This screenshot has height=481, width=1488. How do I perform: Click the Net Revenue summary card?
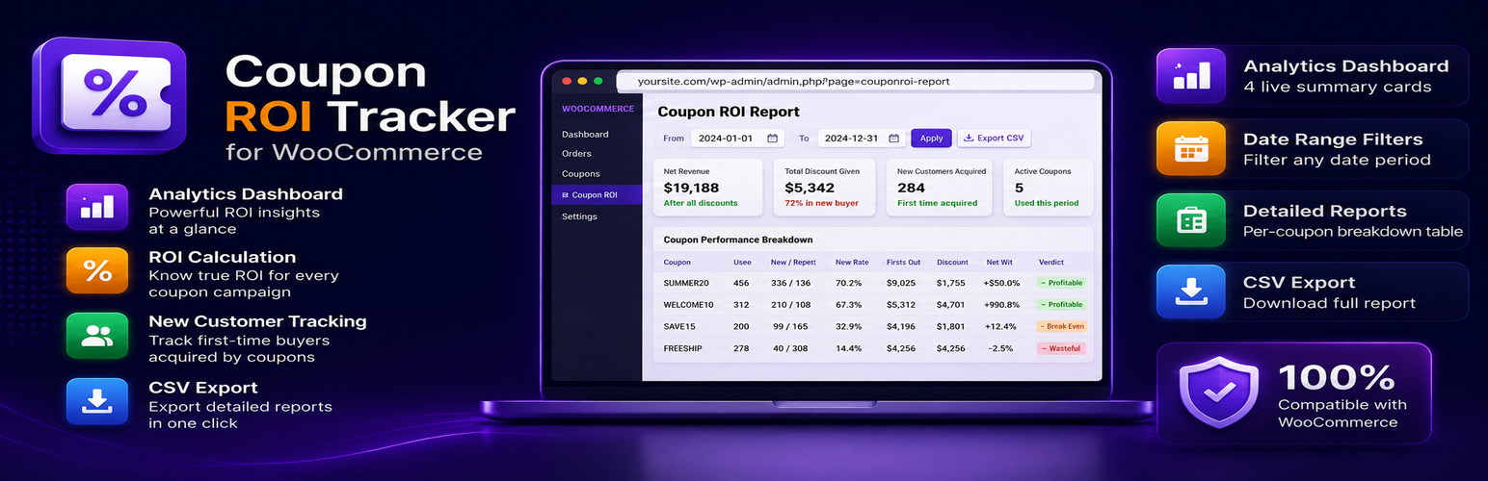[x=708, y=188]
